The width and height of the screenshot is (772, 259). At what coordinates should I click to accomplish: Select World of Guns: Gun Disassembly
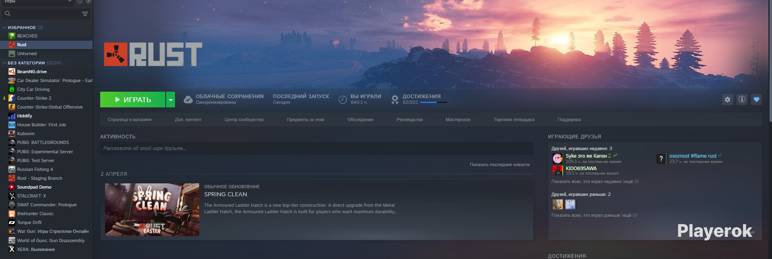51,240
